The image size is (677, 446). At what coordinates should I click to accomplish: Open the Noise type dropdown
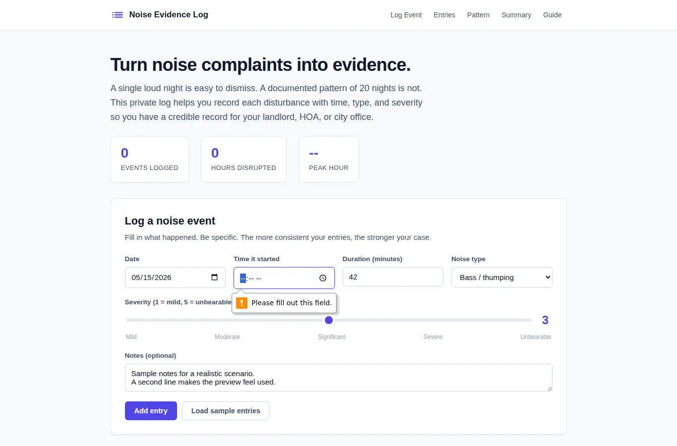pyautogui.click(x=501, y=278)
